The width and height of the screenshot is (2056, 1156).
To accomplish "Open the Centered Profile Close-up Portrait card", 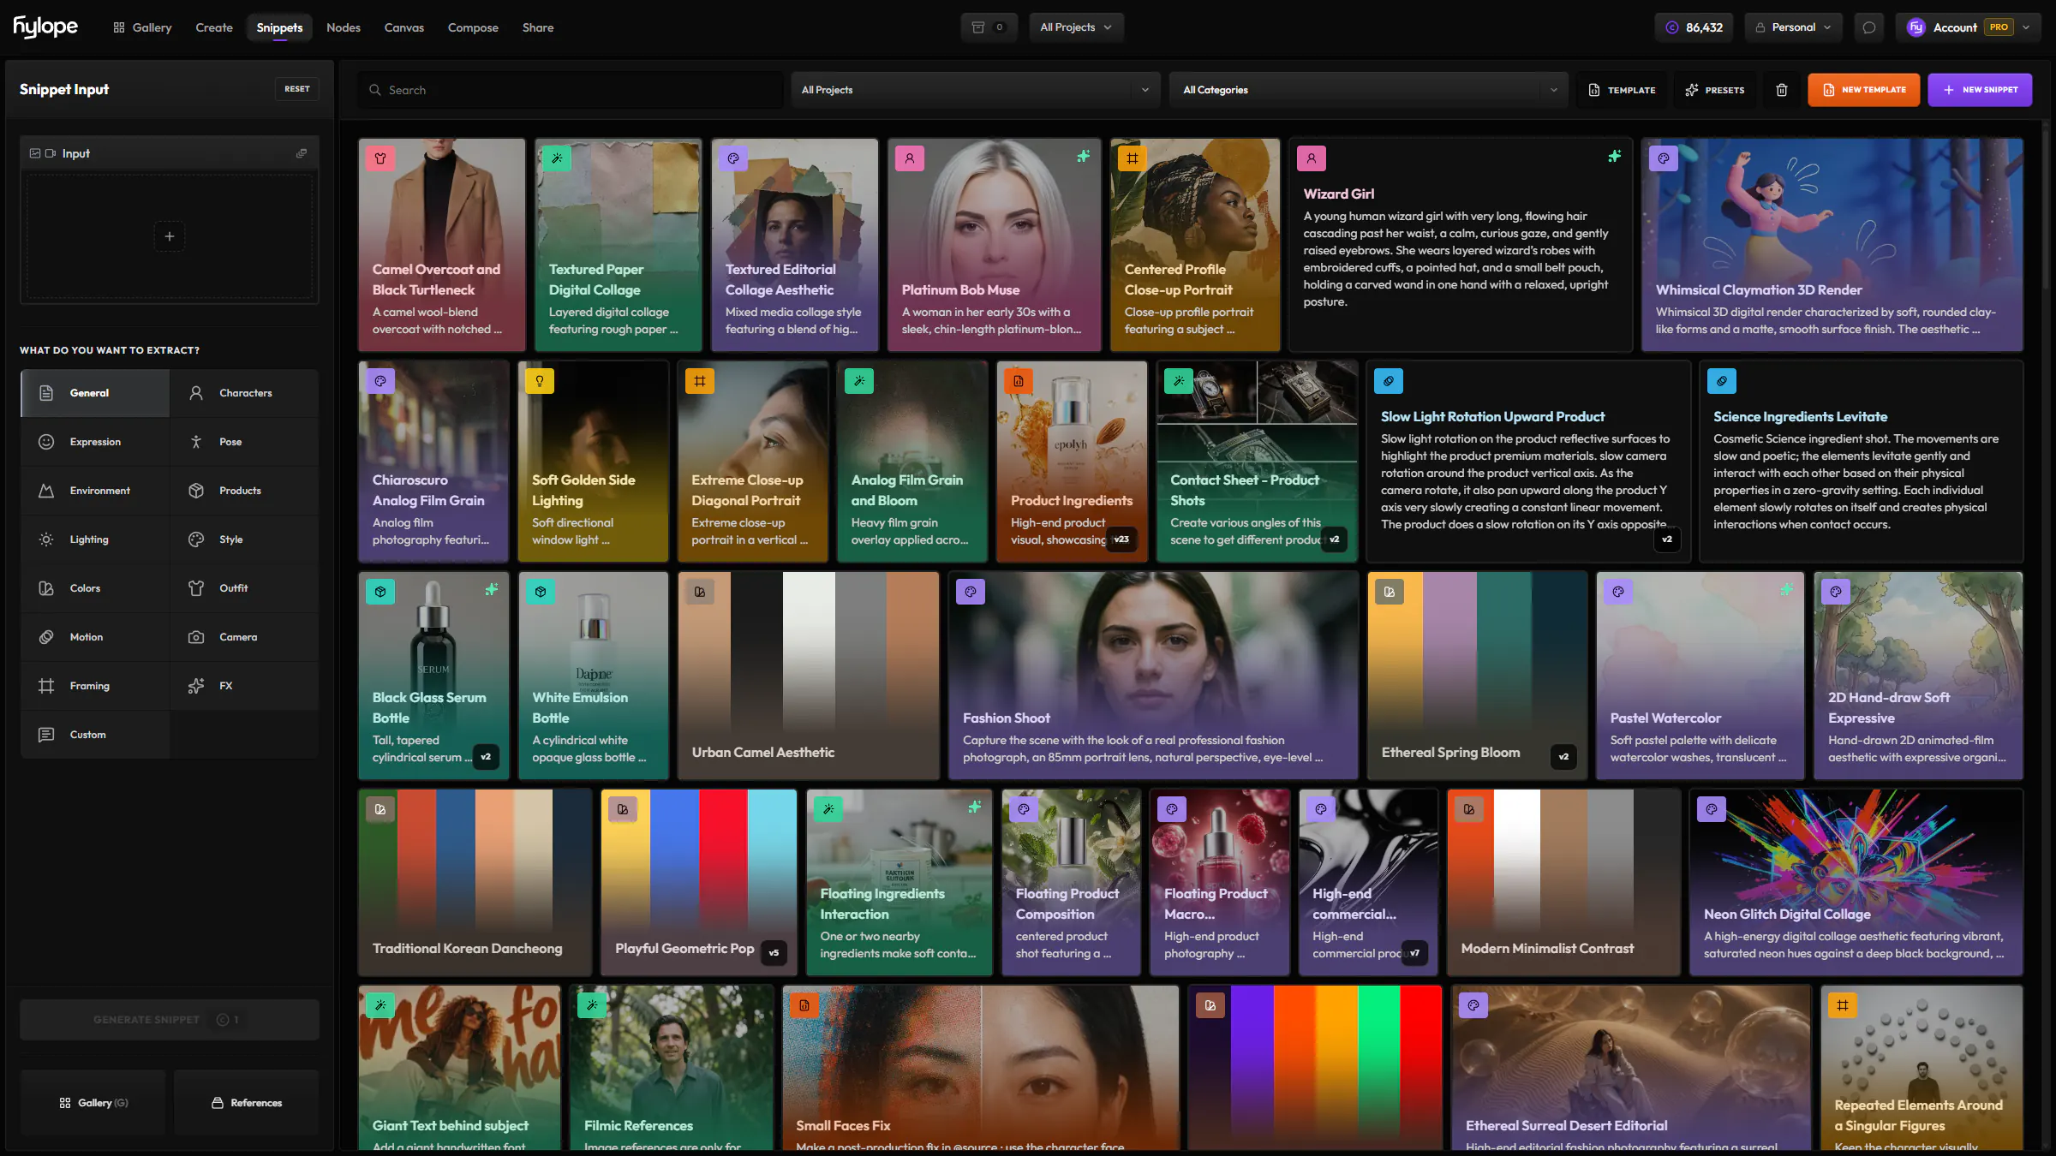I will click(x=1195, y=245).
